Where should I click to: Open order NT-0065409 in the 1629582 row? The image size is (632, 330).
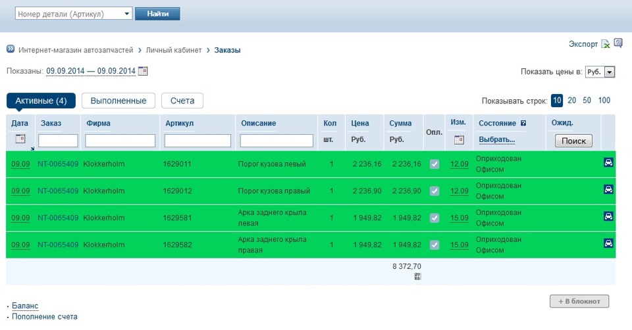pyautogui.click(x=58, y=245)
